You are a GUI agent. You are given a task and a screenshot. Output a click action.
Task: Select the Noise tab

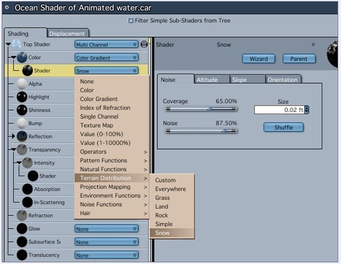176,79
